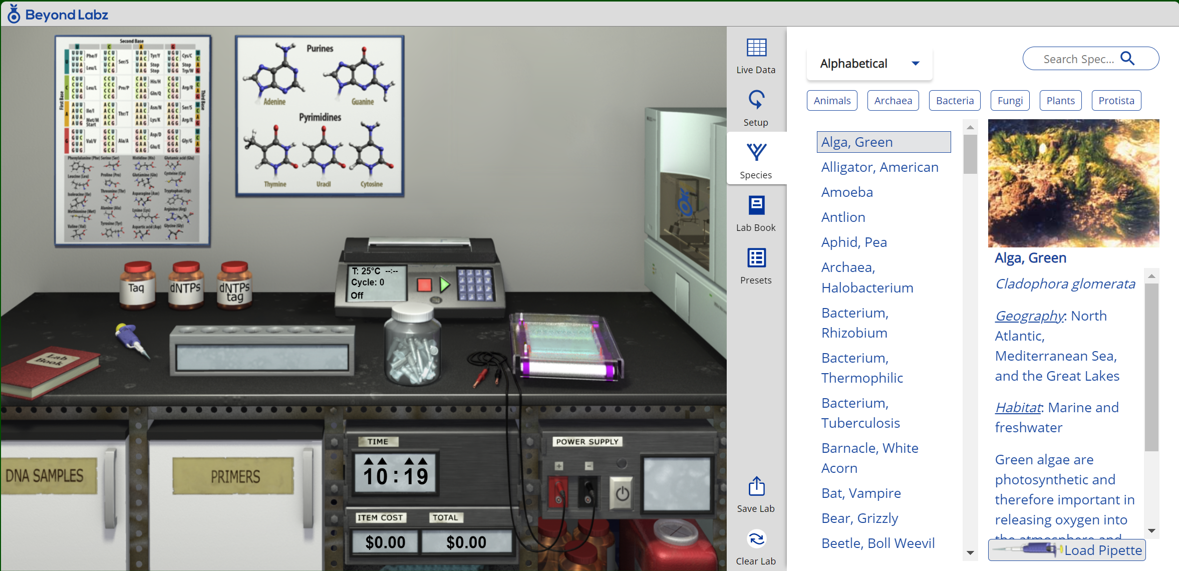
Task: Open the Live Data panel
Action: tap(756, 56)
